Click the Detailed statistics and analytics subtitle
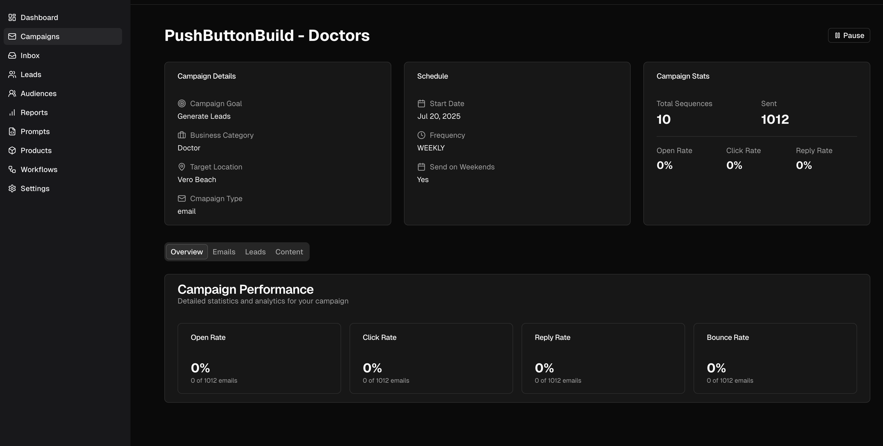Image resolution: width=883 pixels, height=446 pixels. point(263,301)
